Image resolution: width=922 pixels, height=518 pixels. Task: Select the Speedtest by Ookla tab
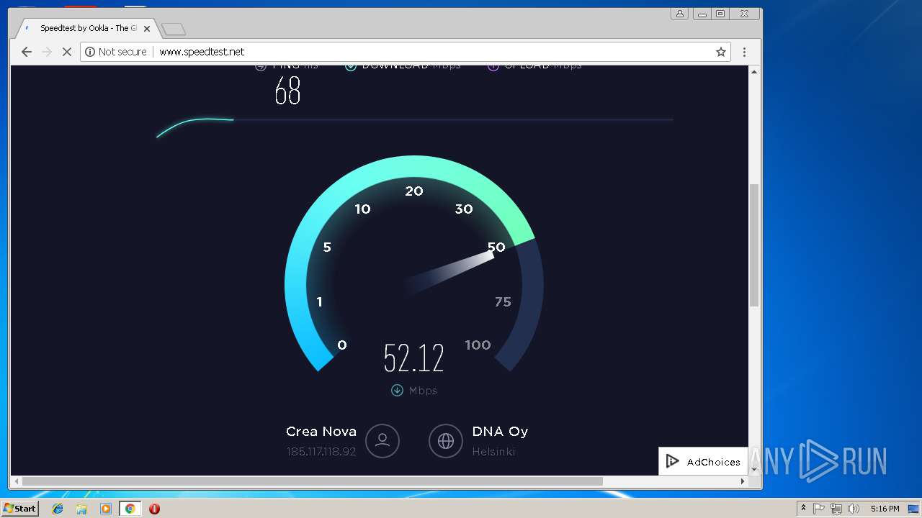click(x=86, y=29)
